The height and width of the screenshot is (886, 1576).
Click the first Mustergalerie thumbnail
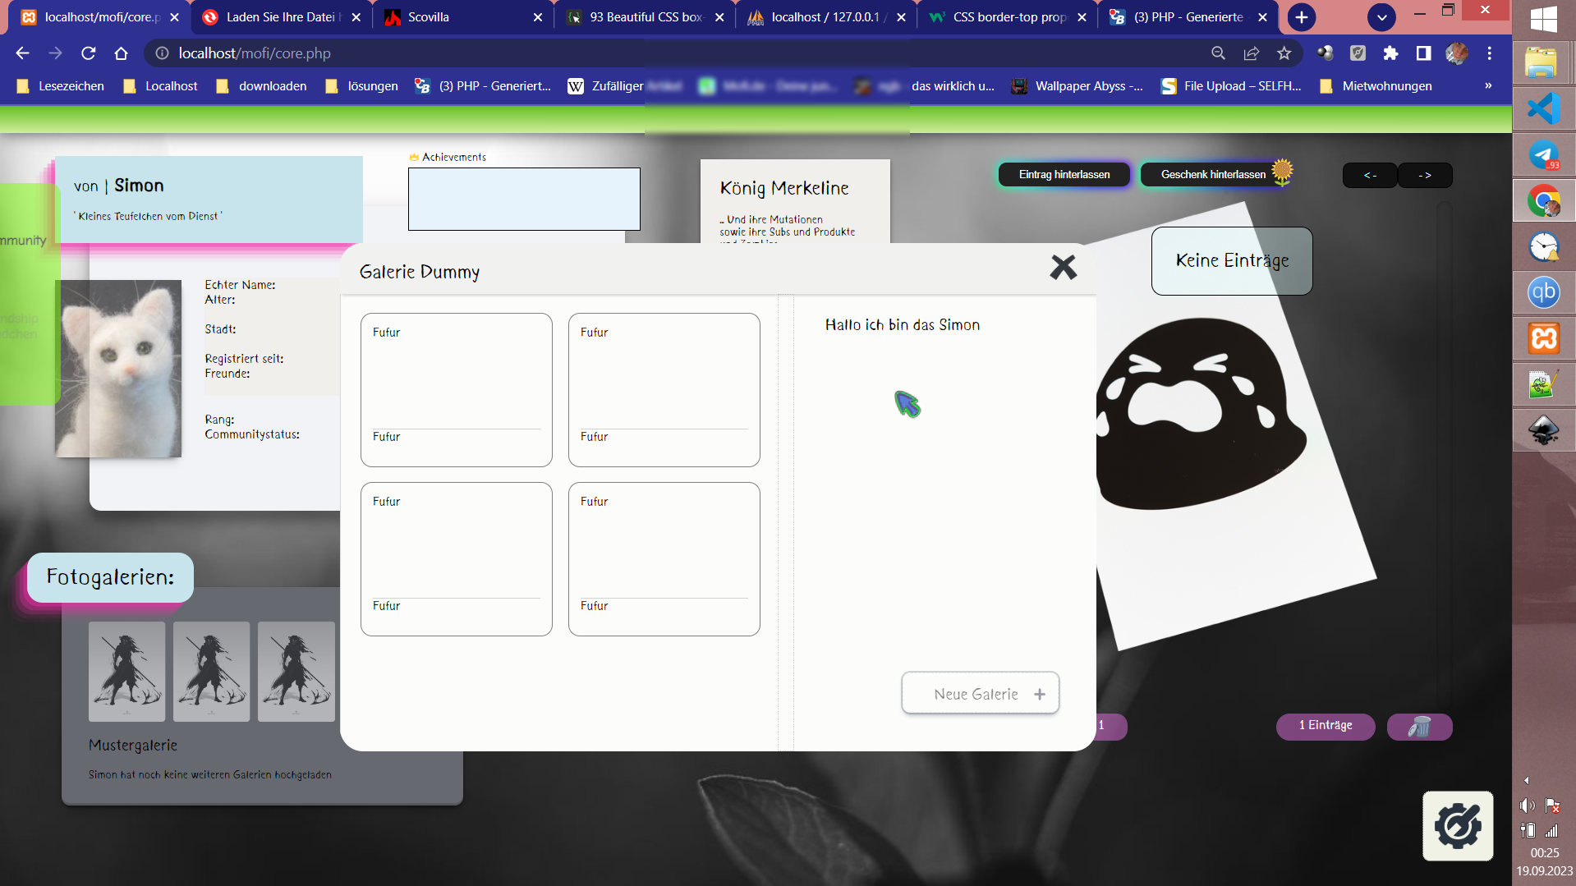point(127,672)
